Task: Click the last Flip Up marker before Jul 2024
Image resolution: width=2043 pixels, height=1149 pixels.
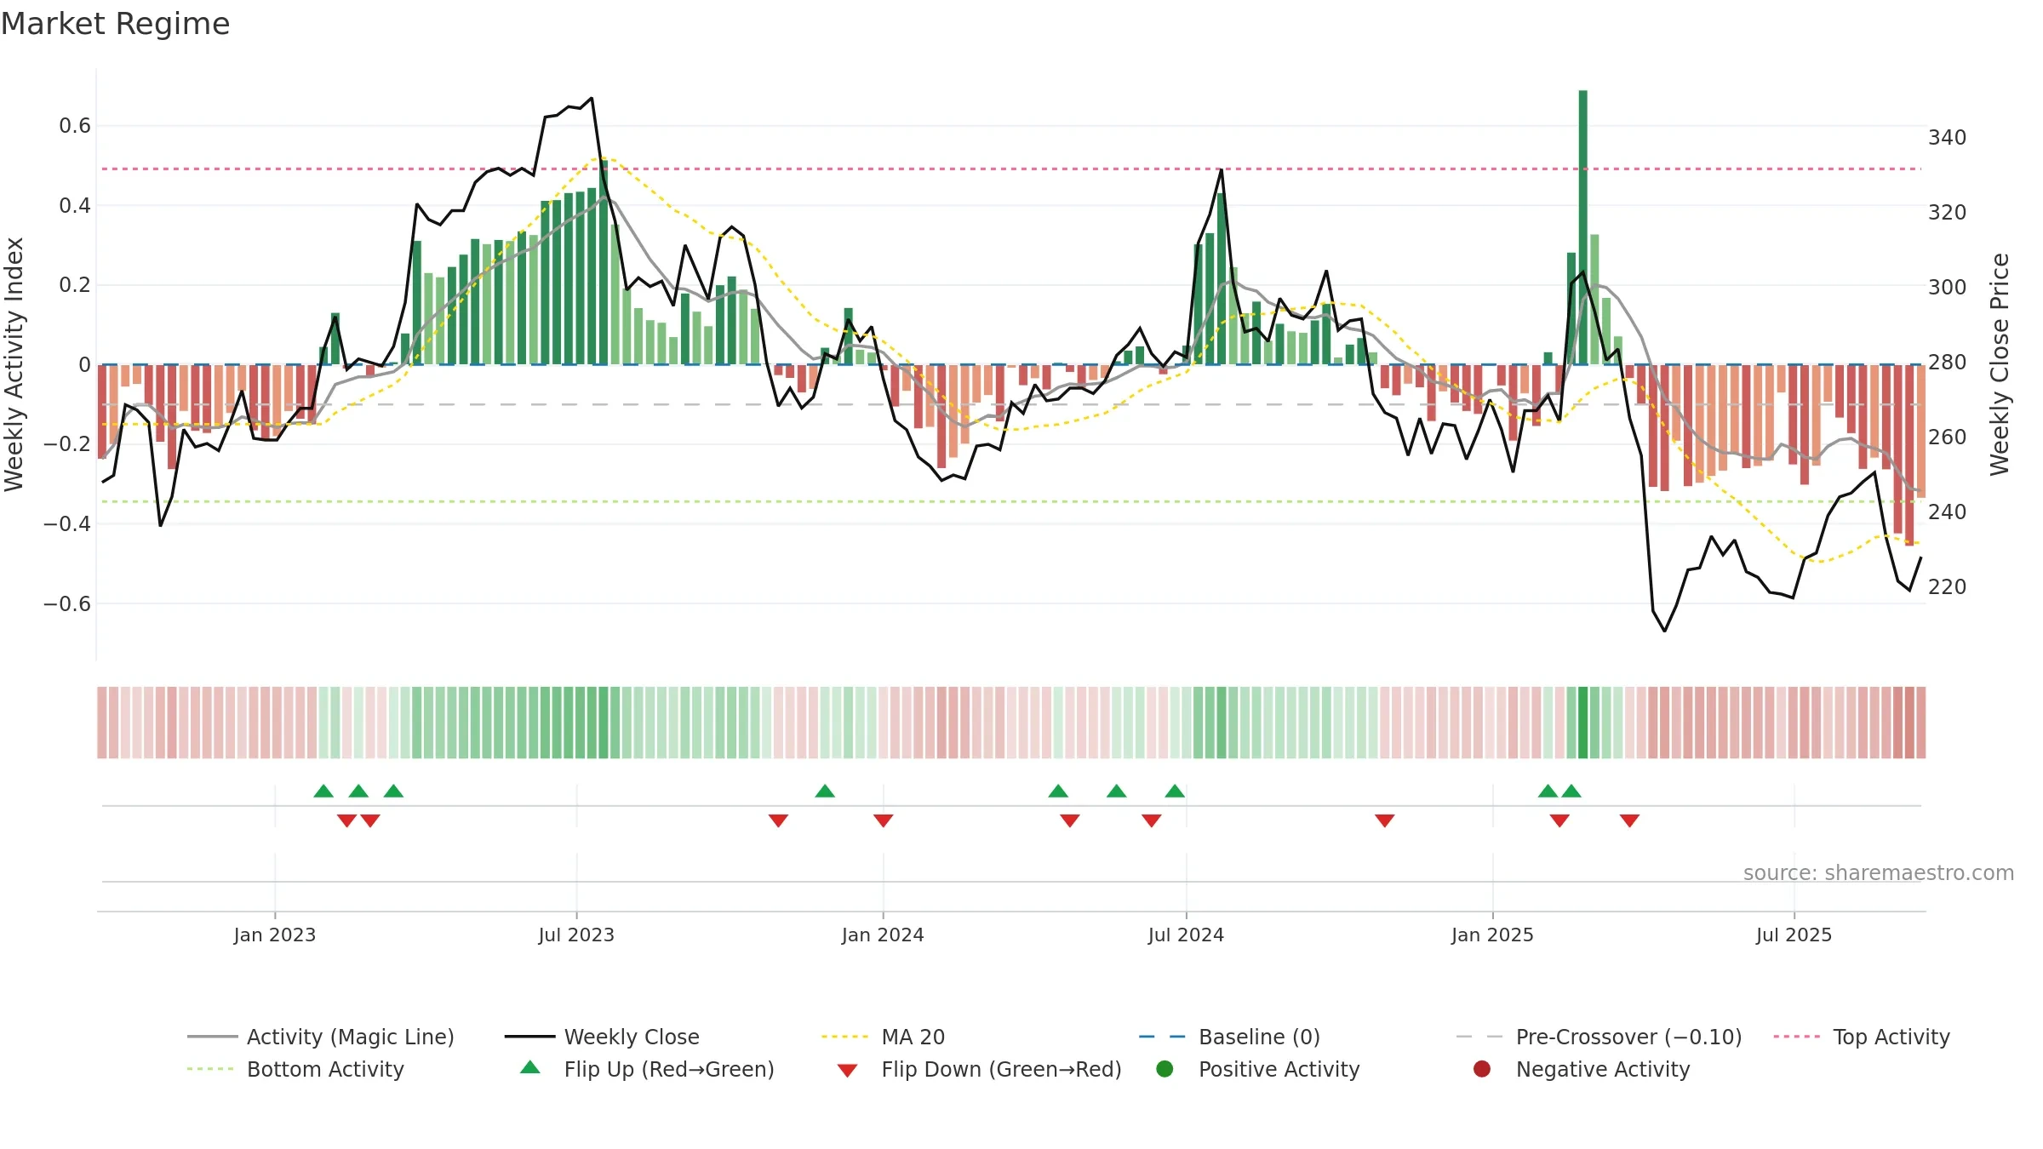Action: click(1175, 792)
